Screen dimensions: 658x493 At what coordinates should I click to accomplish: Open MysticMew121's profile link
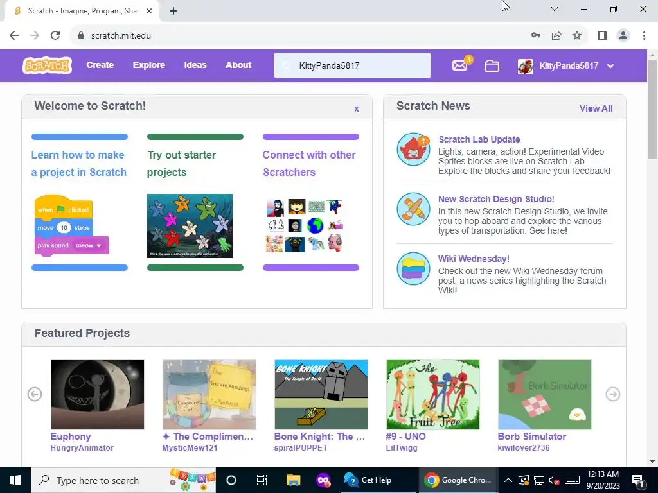tap(190, 447)
